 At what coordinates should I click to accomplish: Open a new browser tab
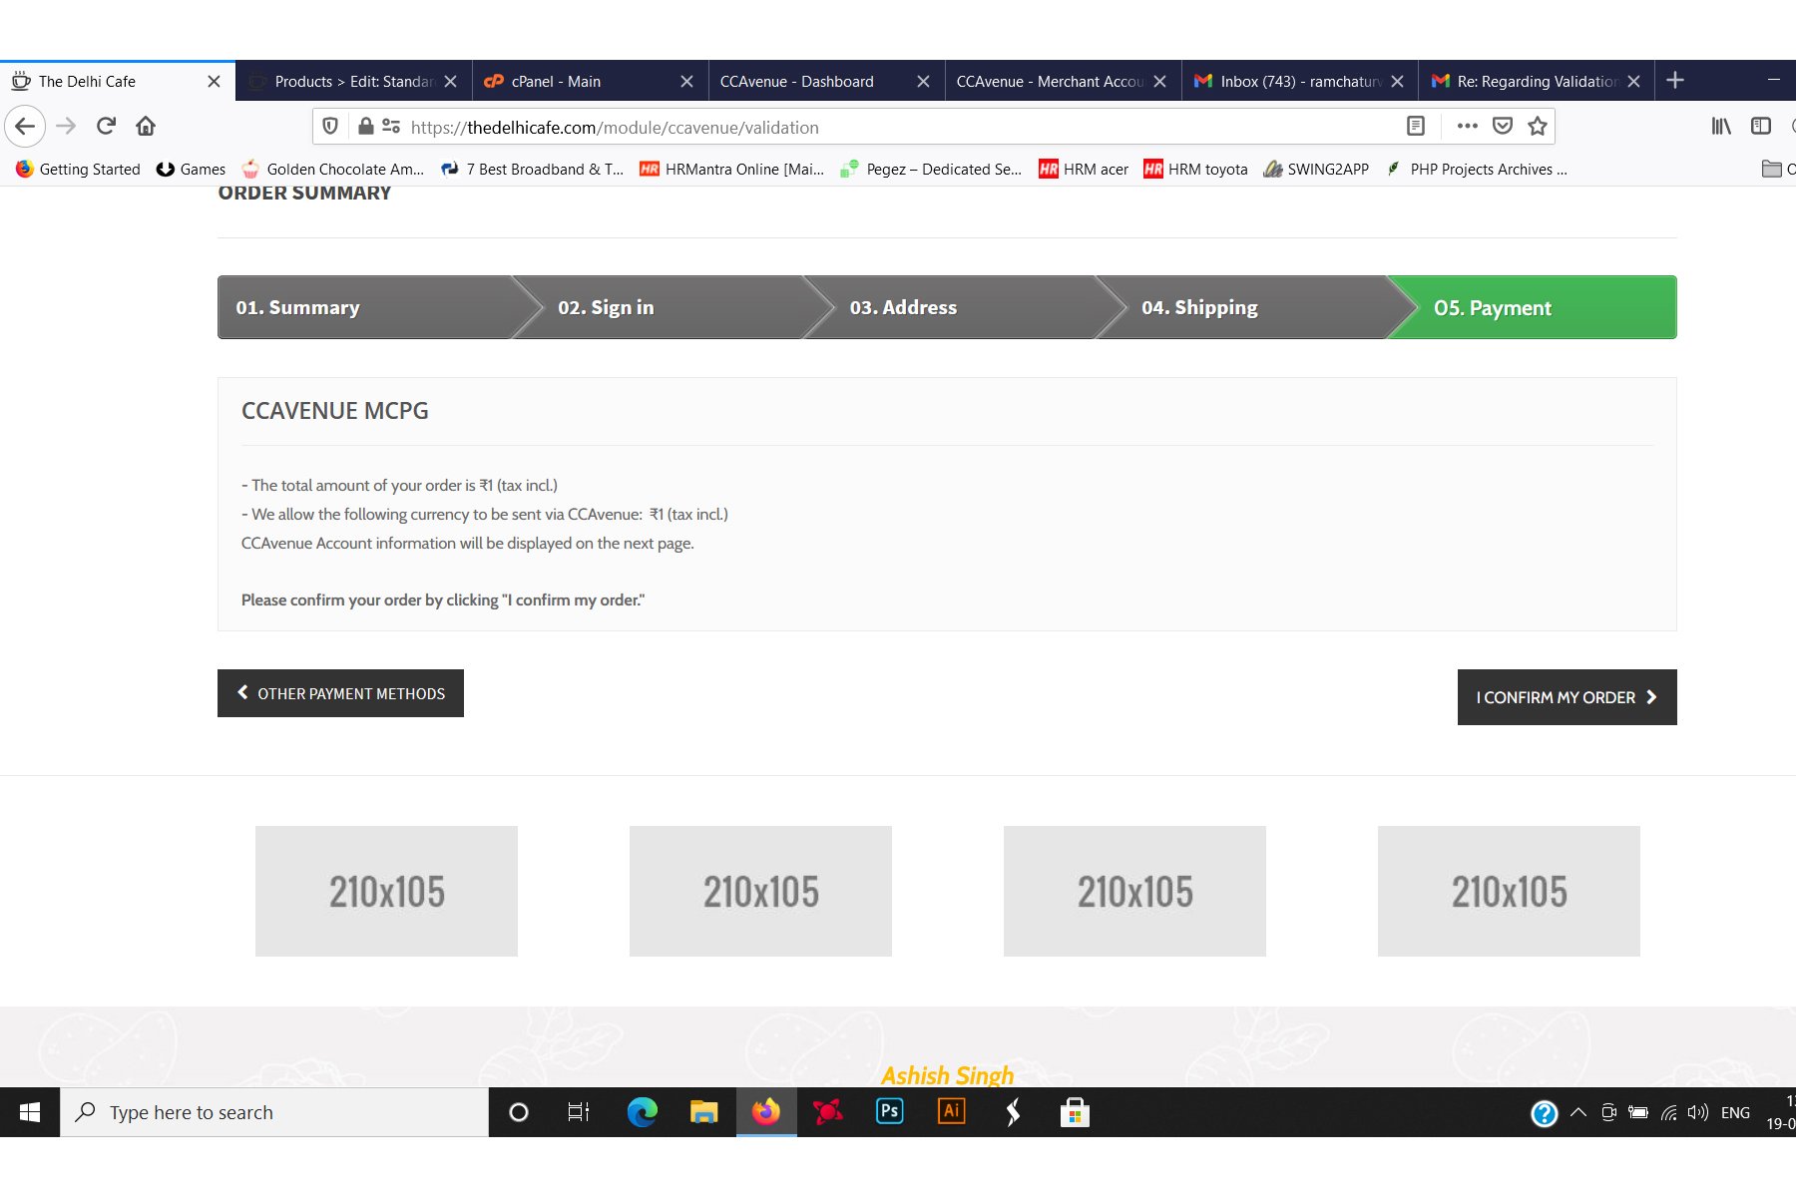1675,81
